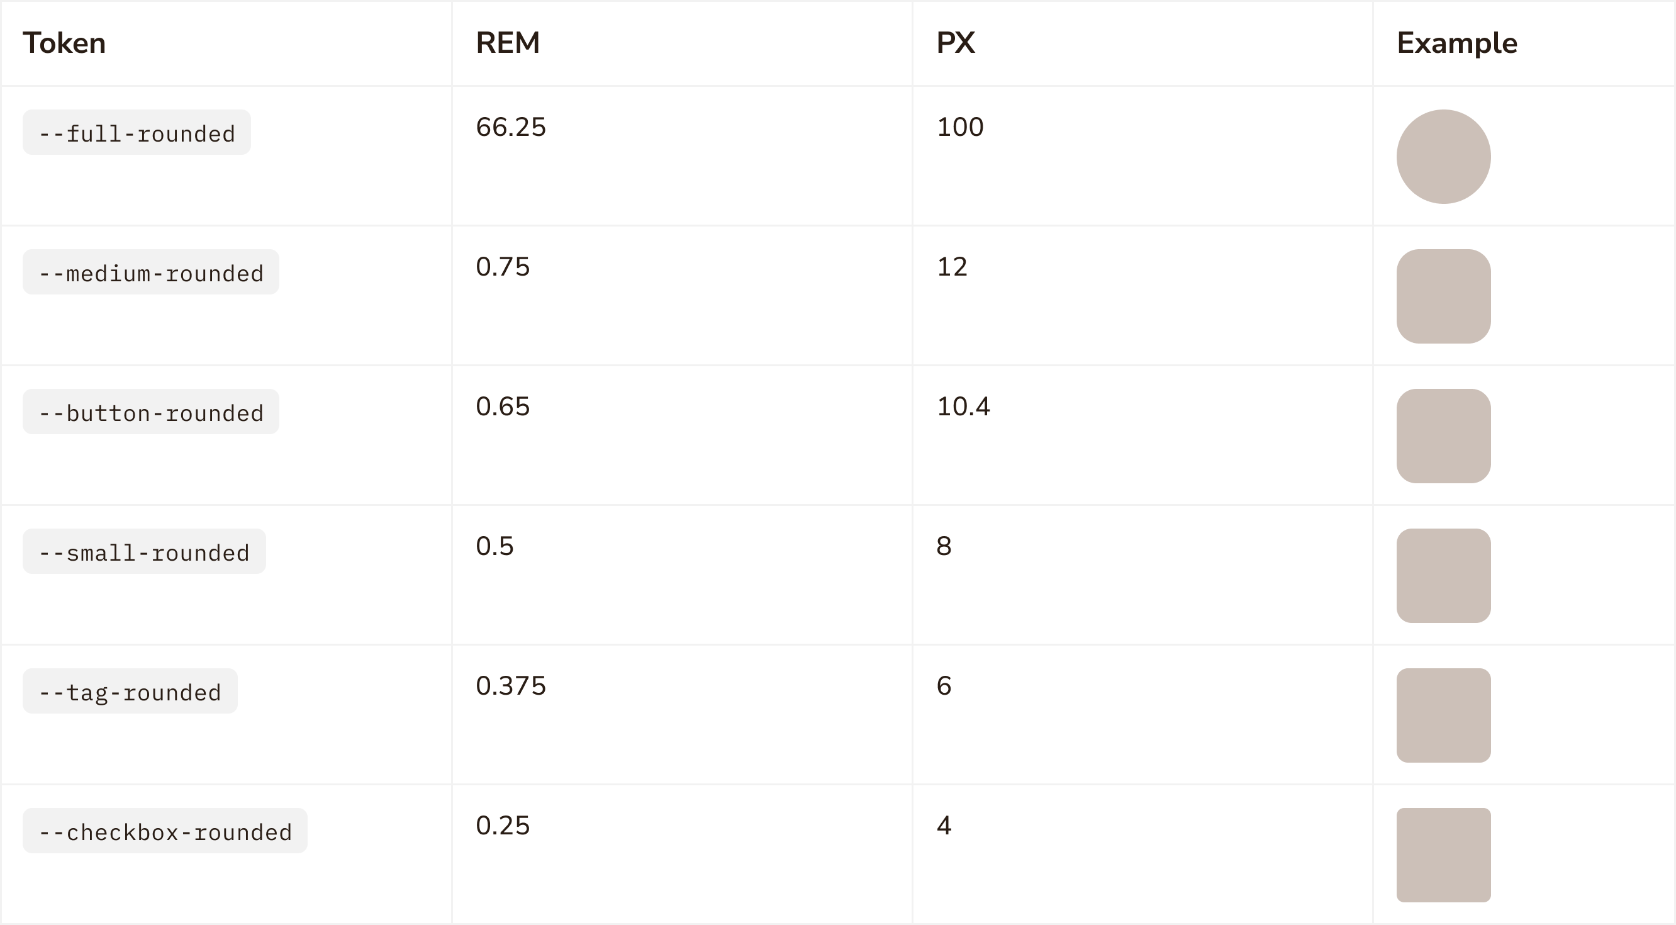Click the checkbox-rounded example swatch

coord(1443,855)
